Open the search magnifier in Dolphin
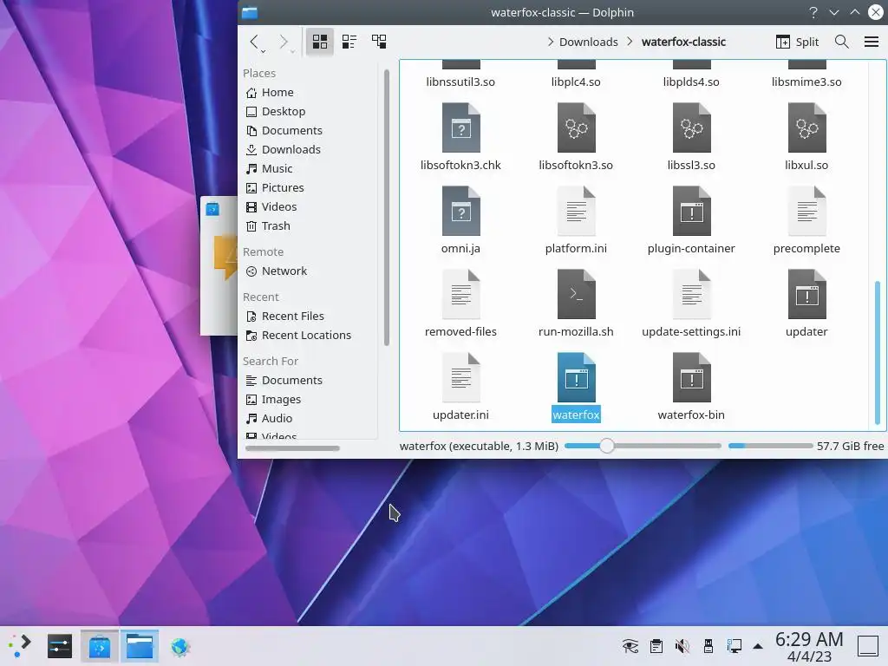The height and width of the screenshot is (666, 888). tap(841, 42)
